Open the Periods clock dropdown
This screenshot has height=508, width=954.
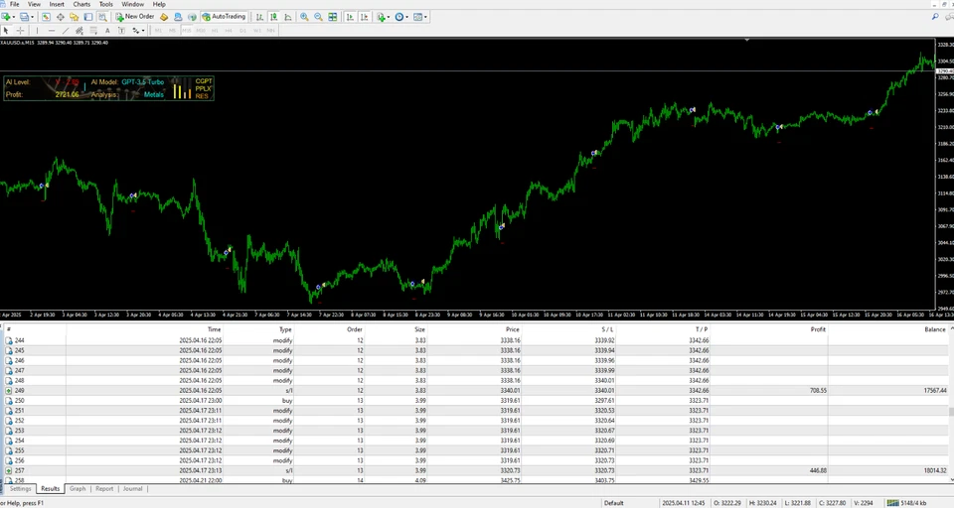tap(401, 17)
